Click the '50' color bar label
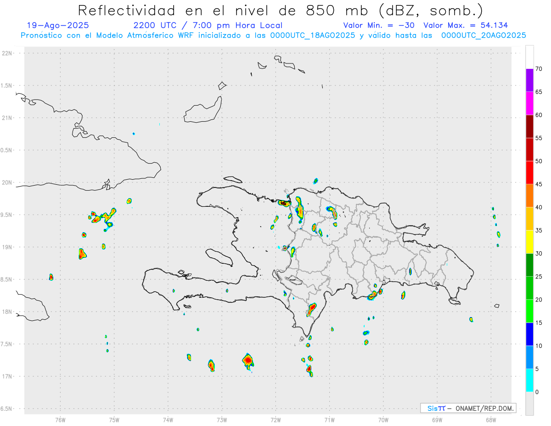Image resolution: width=551 pixels, height=426 pixels. pos(539,161)
